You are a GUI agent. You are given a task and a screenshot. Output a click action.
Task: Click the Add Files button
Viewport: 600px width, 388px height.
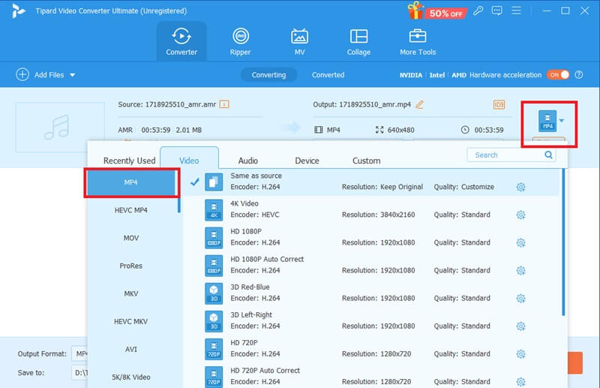coord(40,75)
